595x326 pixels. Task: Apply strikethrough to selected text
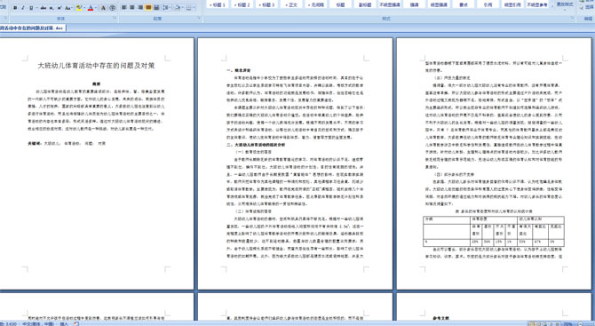click(x=43, y=8)
